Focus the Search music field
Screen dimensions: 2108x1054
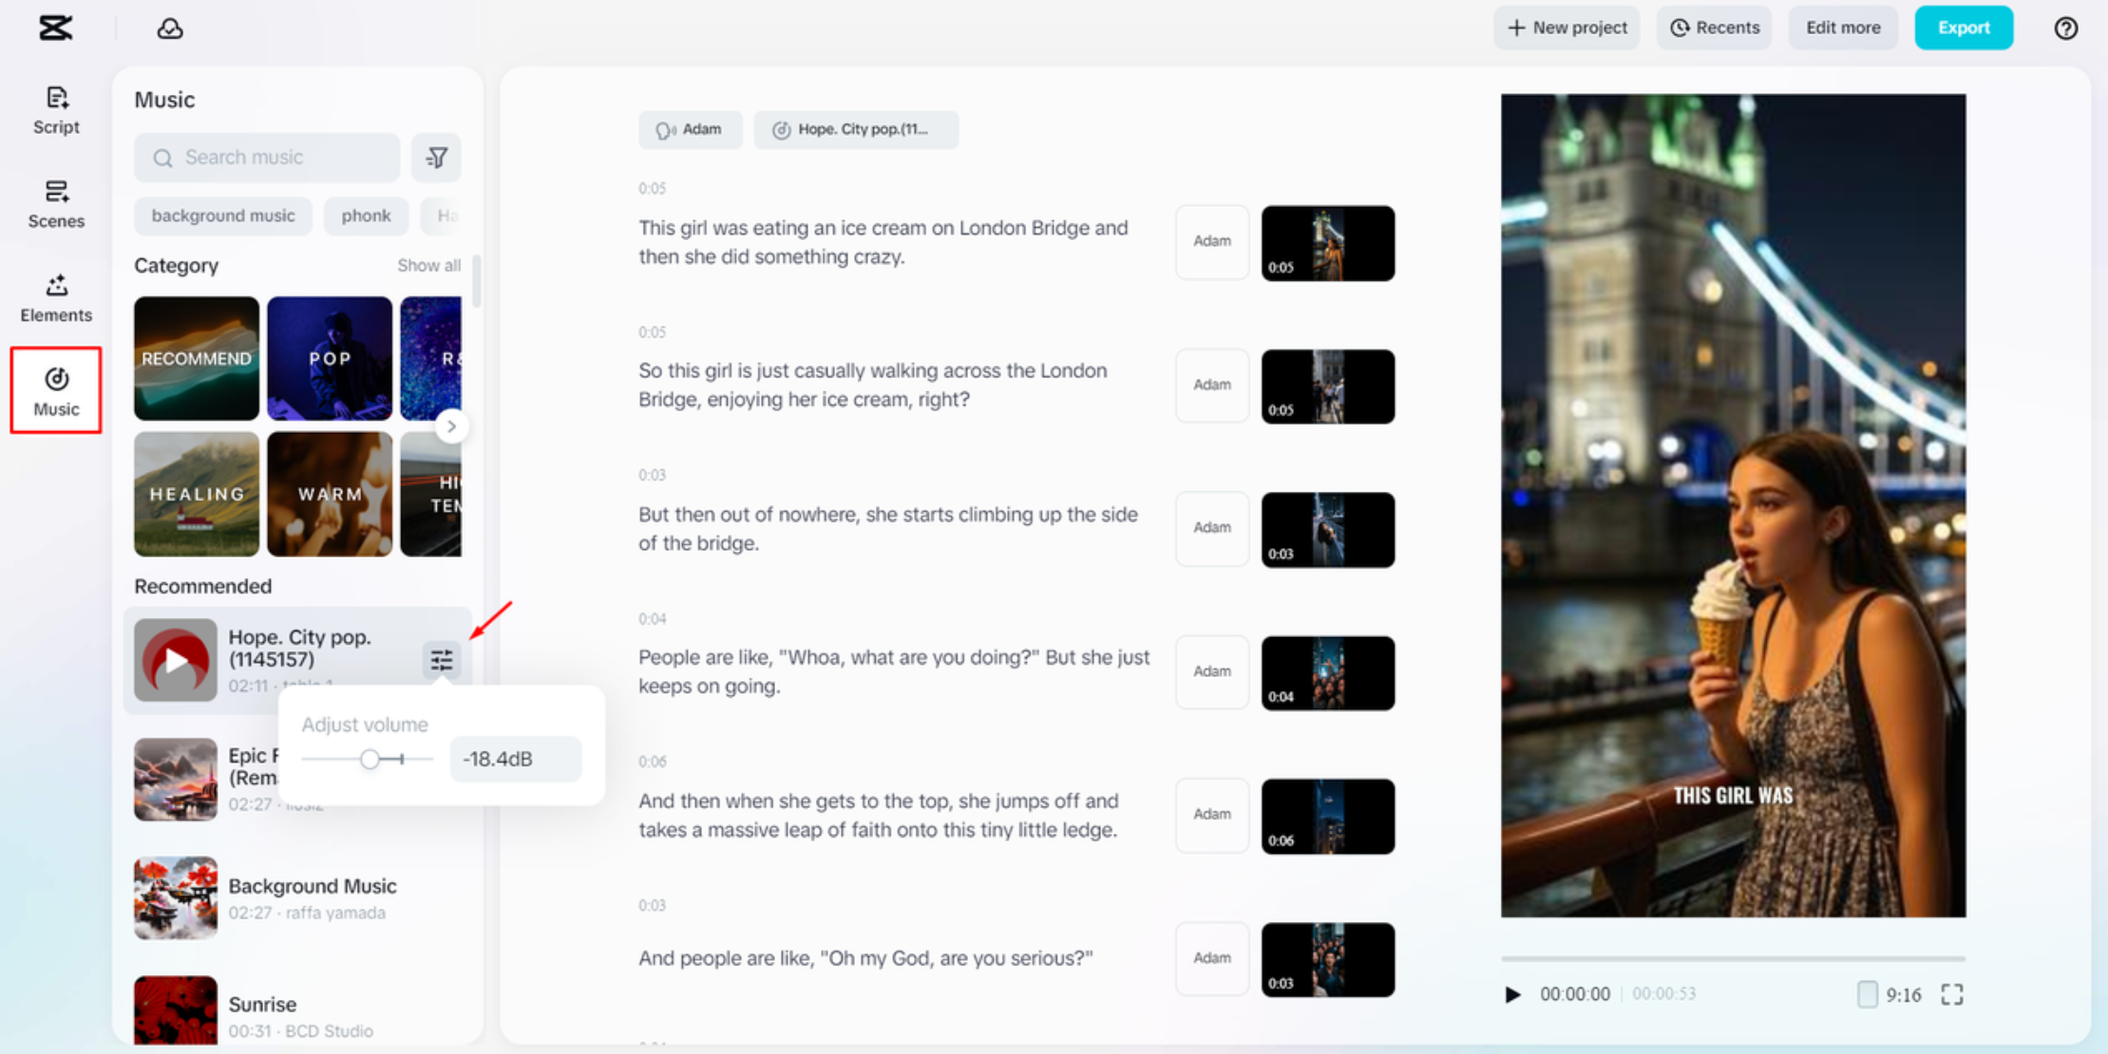(x=268, y=158)
